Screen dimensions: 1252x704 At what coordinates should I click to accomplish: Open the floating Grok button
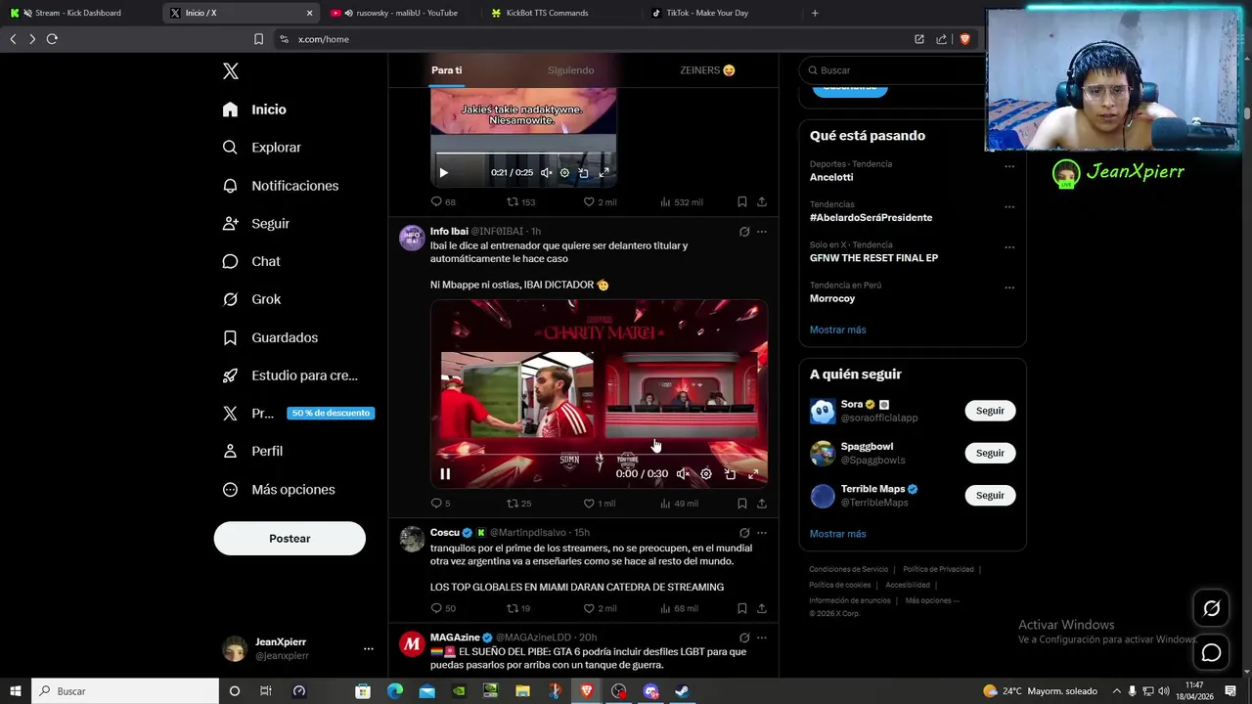click(1211, 608)
